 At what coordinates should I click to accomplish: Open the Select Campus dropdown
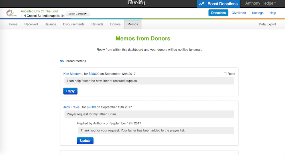(78, 14)
